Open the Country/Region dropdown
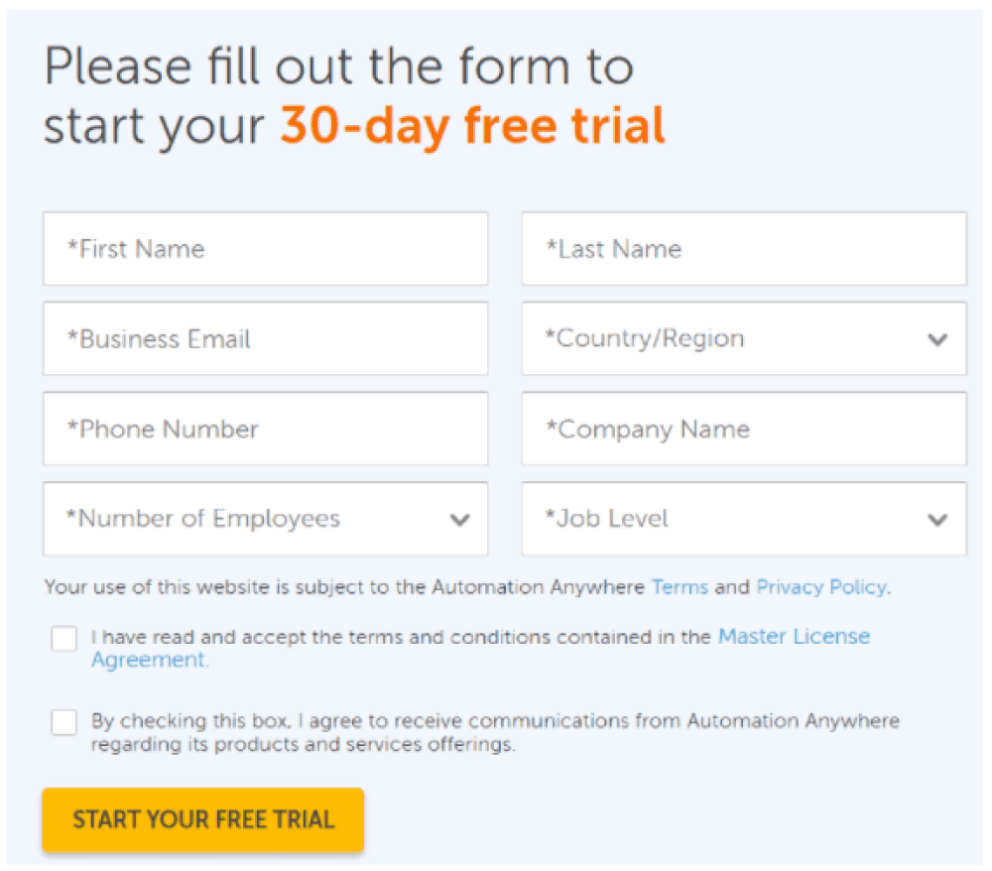992x871 pixels. tap(742, 339)
